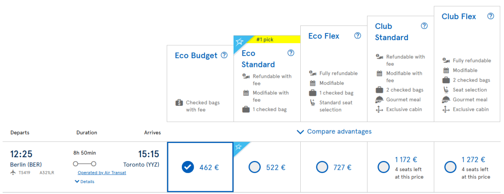Open the Operated by Air Transat link

click(102, 173)
